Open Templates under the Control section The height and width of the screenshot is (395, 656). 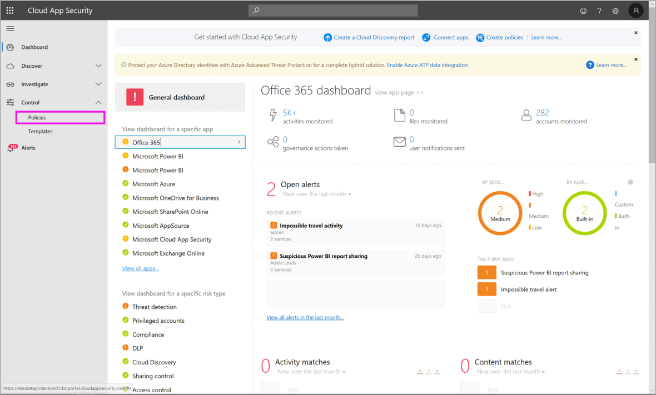coord(40,131)
